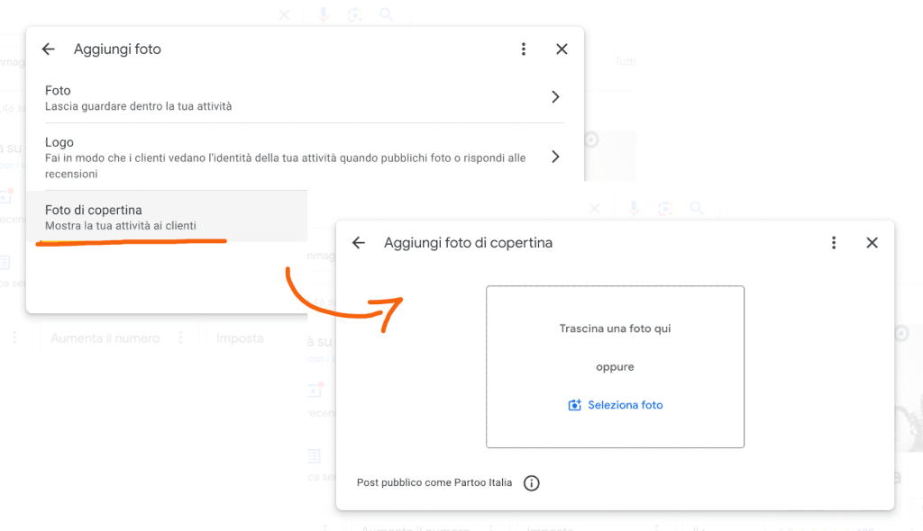Select Foto di copertina entry
The height and width of the screenshot is (531, 923).
tap(167, 217)
